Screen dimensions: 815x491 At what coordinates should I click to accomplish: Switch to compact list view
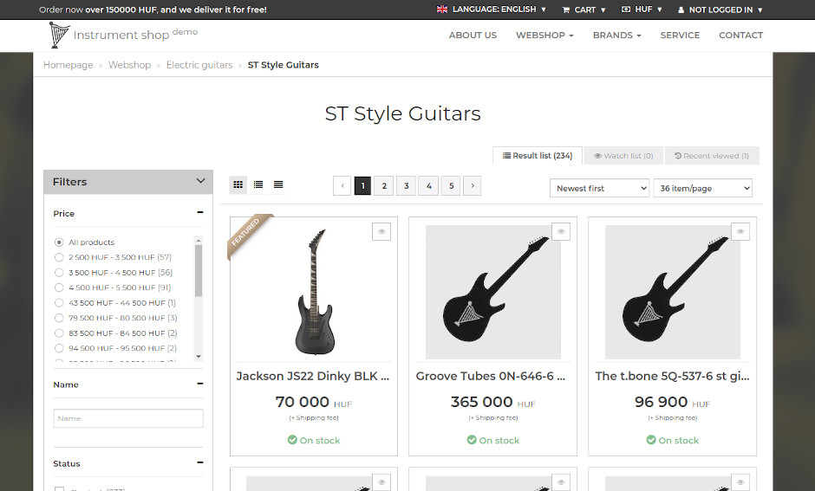(278, 184)
